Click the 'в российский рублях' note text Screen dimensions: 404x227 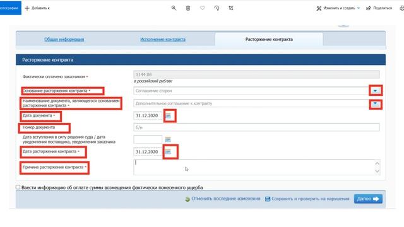[153, 81]
